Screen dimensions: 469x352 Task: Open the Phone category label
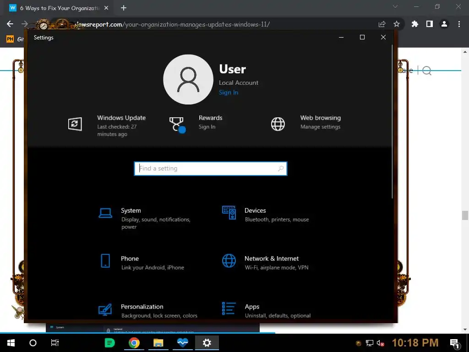[x=130, y=258]
